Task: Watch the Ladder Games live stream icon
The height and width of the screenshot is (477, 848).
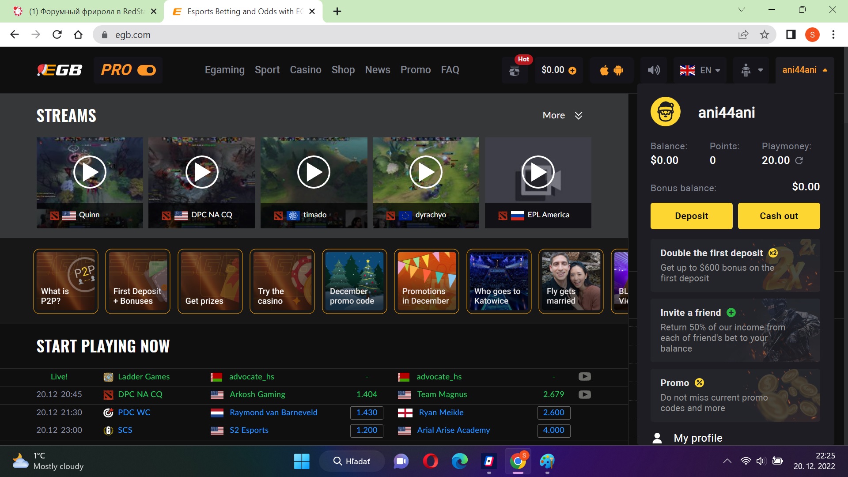Action: pos(584,377)
